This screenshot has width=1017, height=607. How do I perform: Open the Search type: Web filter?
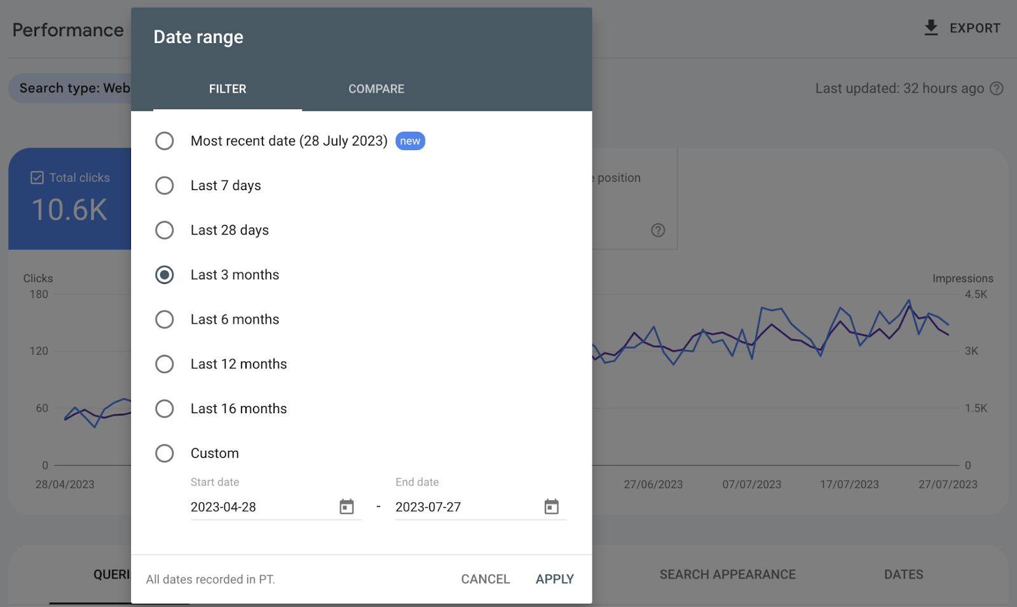75,88
